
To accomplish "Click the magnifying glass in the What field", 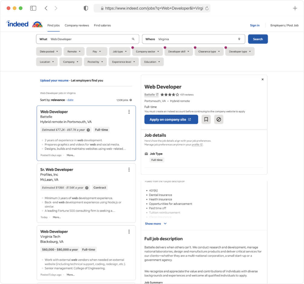I will pos(133,39).
